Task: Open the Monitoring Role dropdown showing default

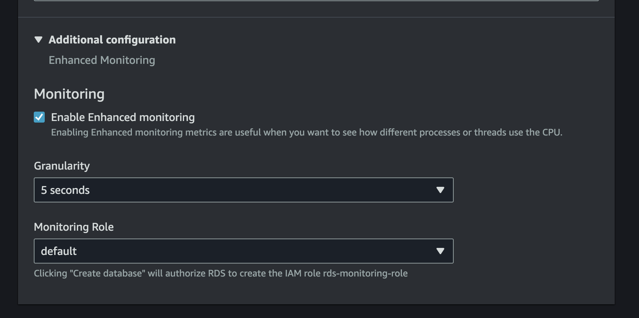Action: (x=243, y=251)
